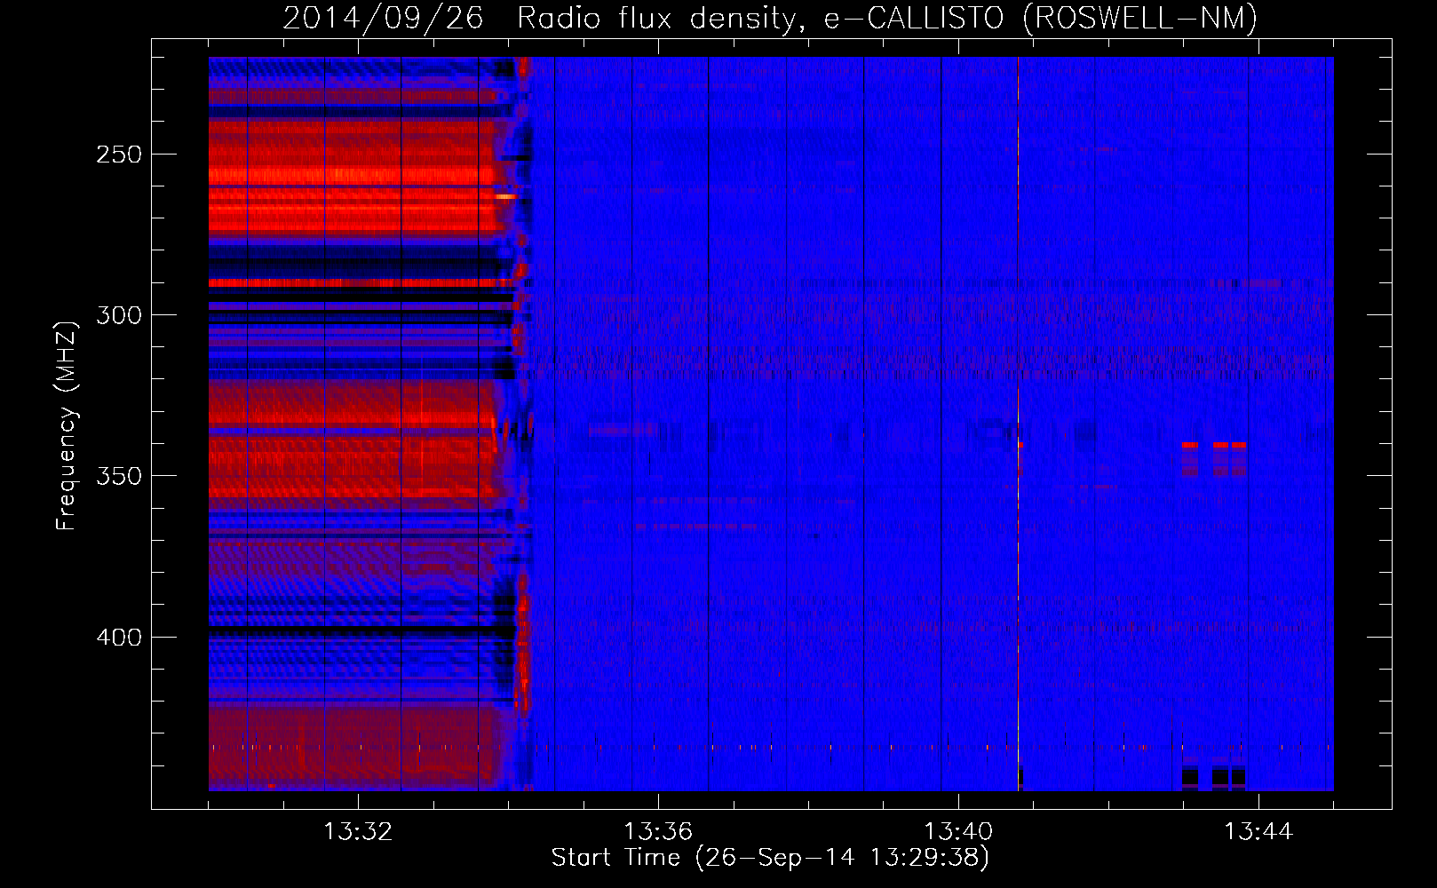Click the 250 frequency tick label
1437x888 pixels.
tap(119, 155)
